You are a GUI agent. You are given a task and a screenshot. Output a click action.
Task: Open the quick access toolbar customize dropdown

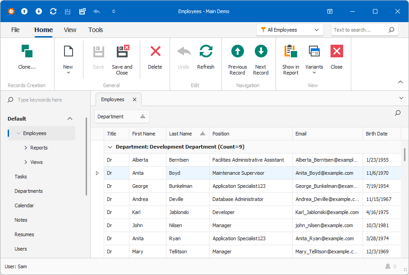coord(114,11)
